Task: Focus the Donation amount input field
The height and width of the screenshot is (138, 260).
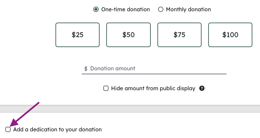Action: pos(154,69)
